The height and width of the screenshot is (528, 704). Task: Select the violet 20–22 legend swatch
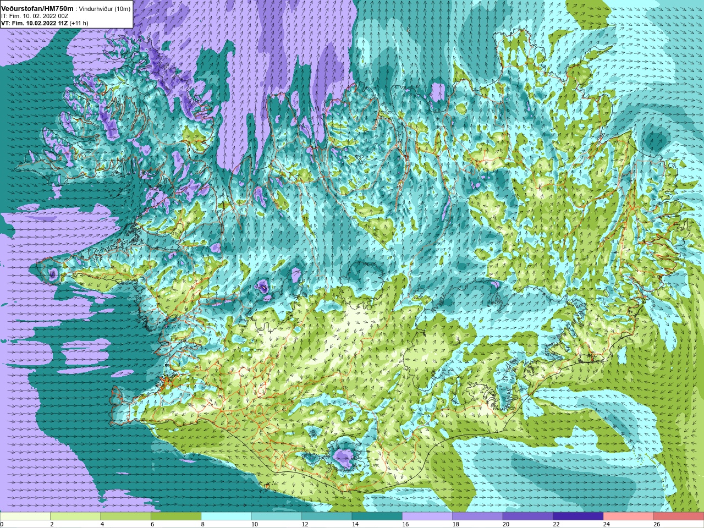pyautogui.click(x=527, y=516)
